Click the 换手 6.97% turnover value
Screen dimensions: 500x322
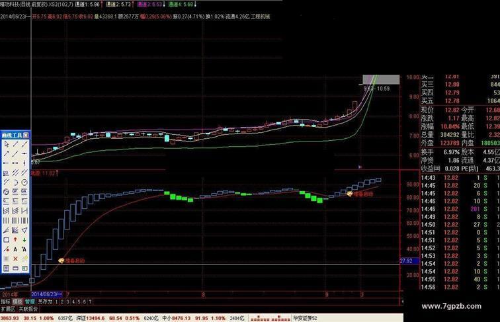point(452,152)
